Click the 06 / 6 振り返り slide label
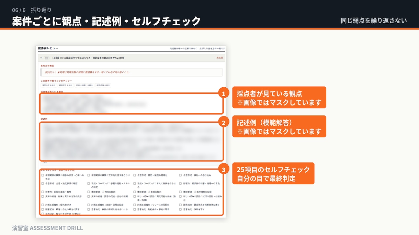 click(32, 10)
